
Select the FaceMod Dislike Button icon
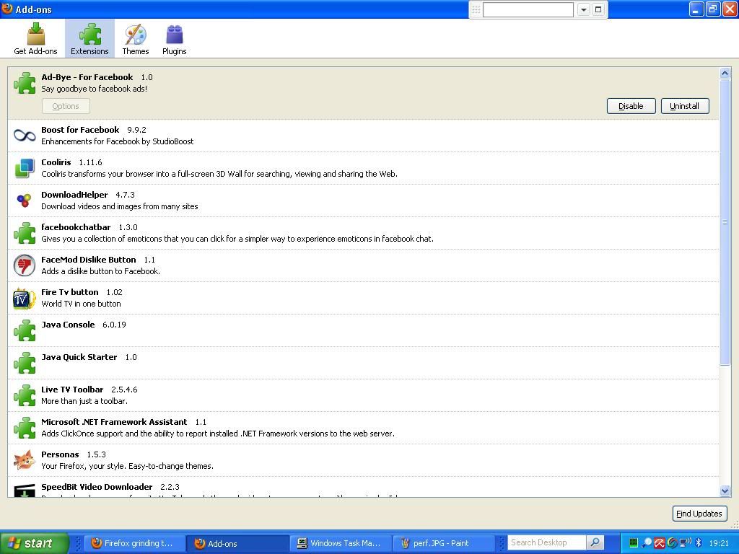point(25,265)
